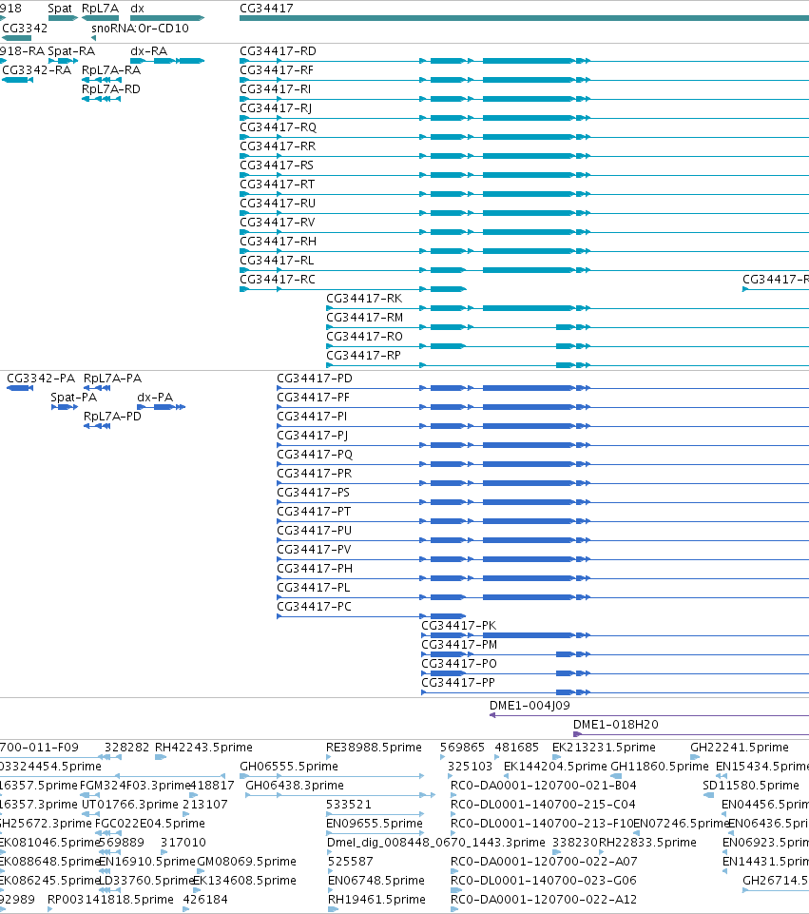The width and height of the screenshot is (809, 914).
Task: Select protein CG34417-PS
Action: click(x=314, y=493)
